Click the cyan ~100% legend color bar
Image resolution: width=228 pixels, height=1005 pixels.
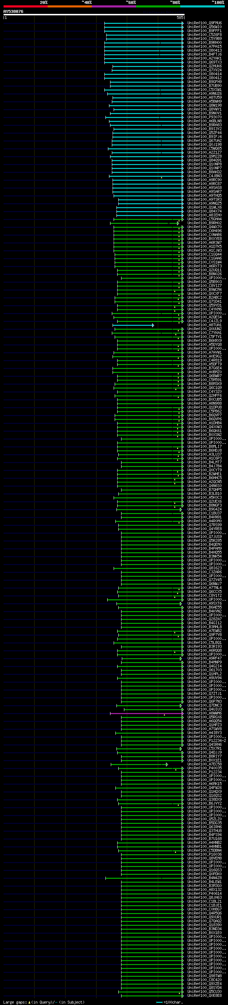click(x=202, y=6)
